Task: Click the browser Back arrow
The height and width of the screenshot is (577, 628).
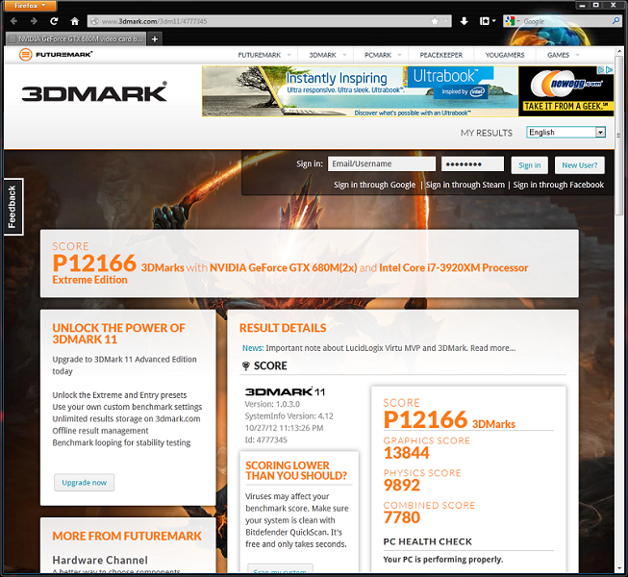Action: pyautogui.click(x=14, y=21)
